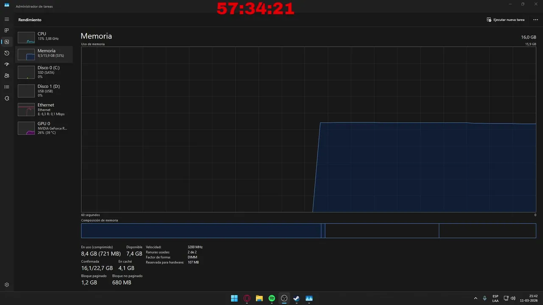Click the volume speaker tray icon

[513, 298]
